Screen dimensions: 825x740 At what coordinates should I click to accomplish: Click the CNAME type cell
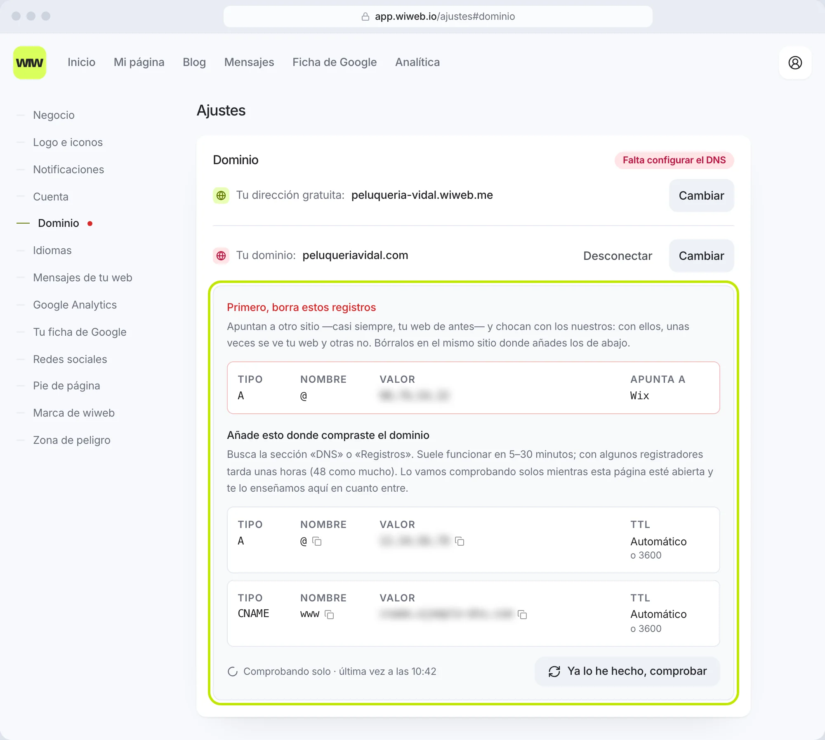click(253, 614)
